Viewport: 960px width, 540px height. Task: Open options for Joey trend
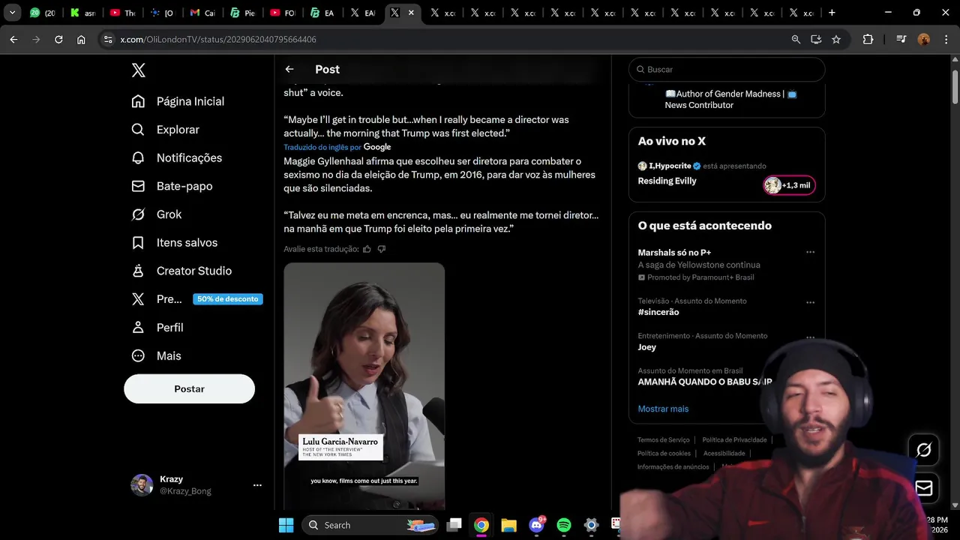point(810,337)
